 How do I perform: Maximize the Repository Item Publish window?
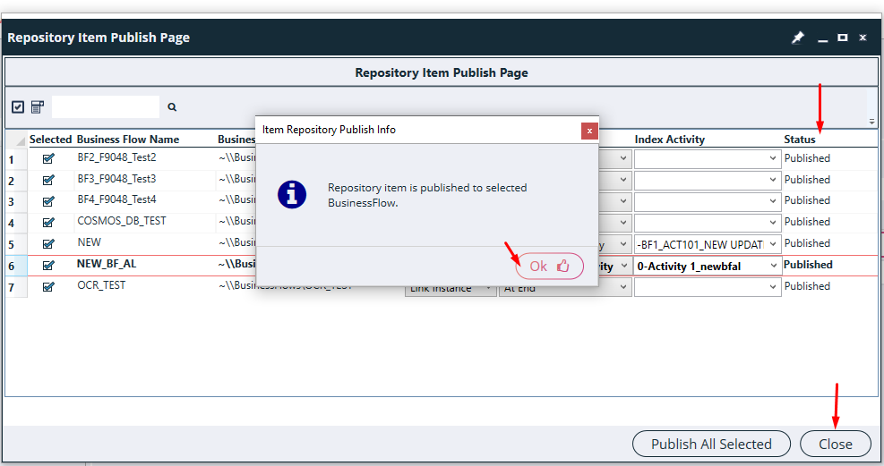pos(842,38)
